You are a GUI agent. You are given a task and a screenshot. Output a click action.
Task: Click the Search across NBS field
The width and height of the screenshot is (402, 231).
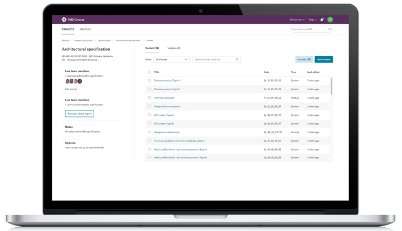click(311, 29)
